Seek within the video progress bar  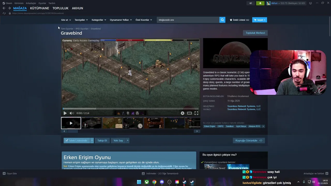tap(131, 109)
